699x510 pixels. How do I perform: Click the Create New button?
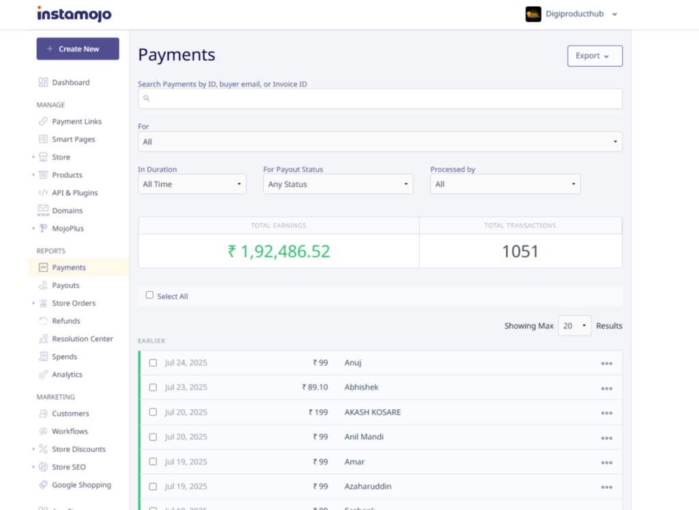(78, 49)
